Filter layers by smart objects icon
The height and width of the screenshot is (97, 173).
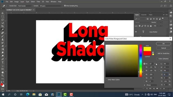click(160, 19)
